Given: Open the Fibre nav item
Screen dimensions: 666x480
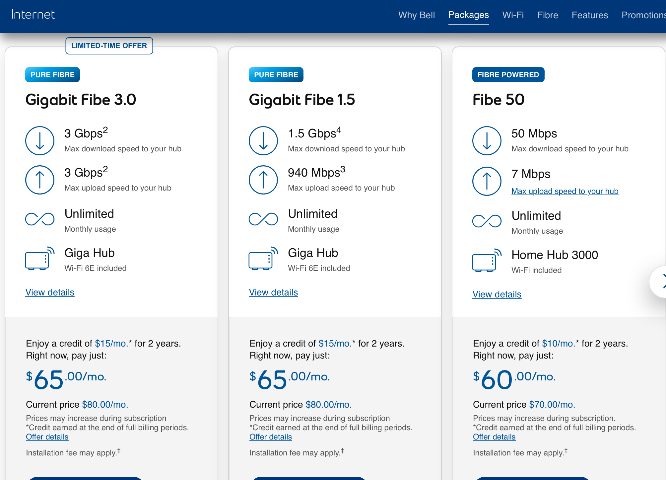Looking at the screenshot, I should [548, 15].
